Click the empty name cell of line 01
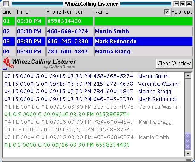This screenshot has width=195, height=162. (x=143, y=21)
